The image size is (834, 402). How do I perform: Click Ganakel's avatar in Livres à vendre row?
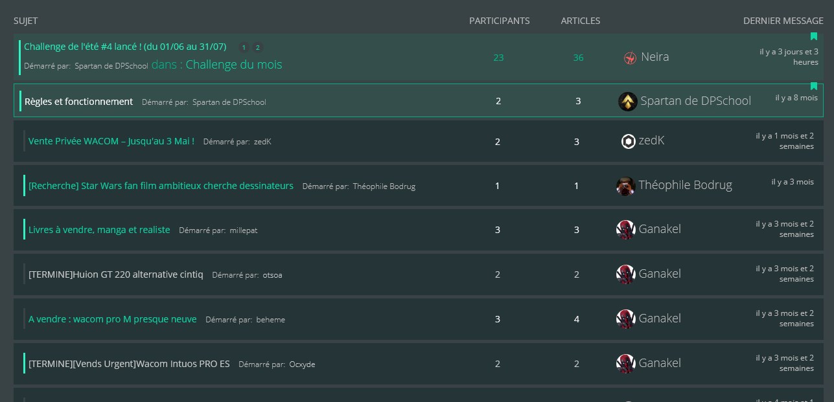(625, 230)
